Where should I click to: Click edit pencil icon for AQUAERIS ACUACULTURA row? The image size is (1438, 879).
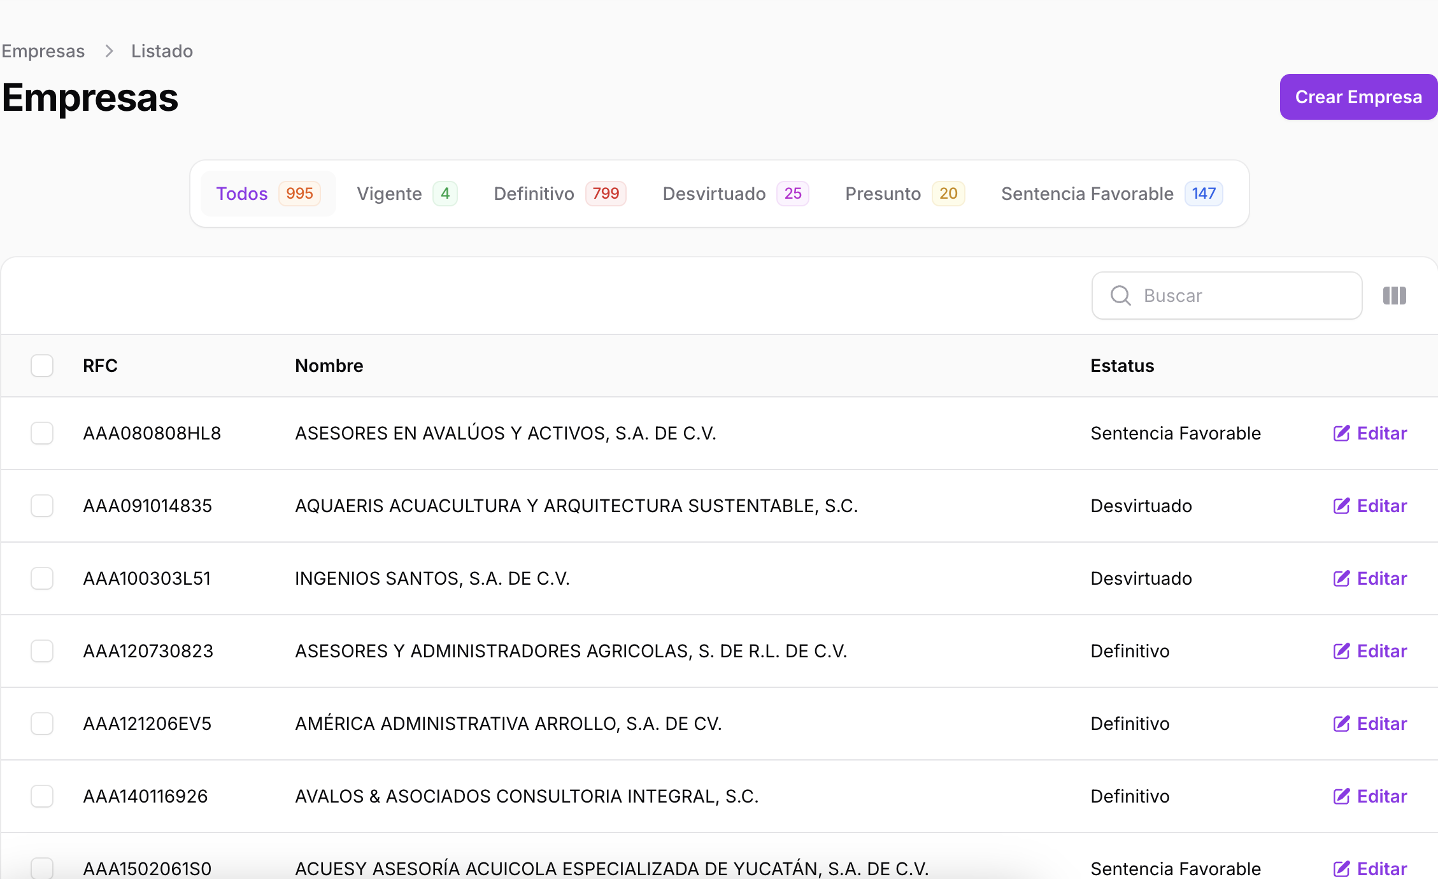1341,506
